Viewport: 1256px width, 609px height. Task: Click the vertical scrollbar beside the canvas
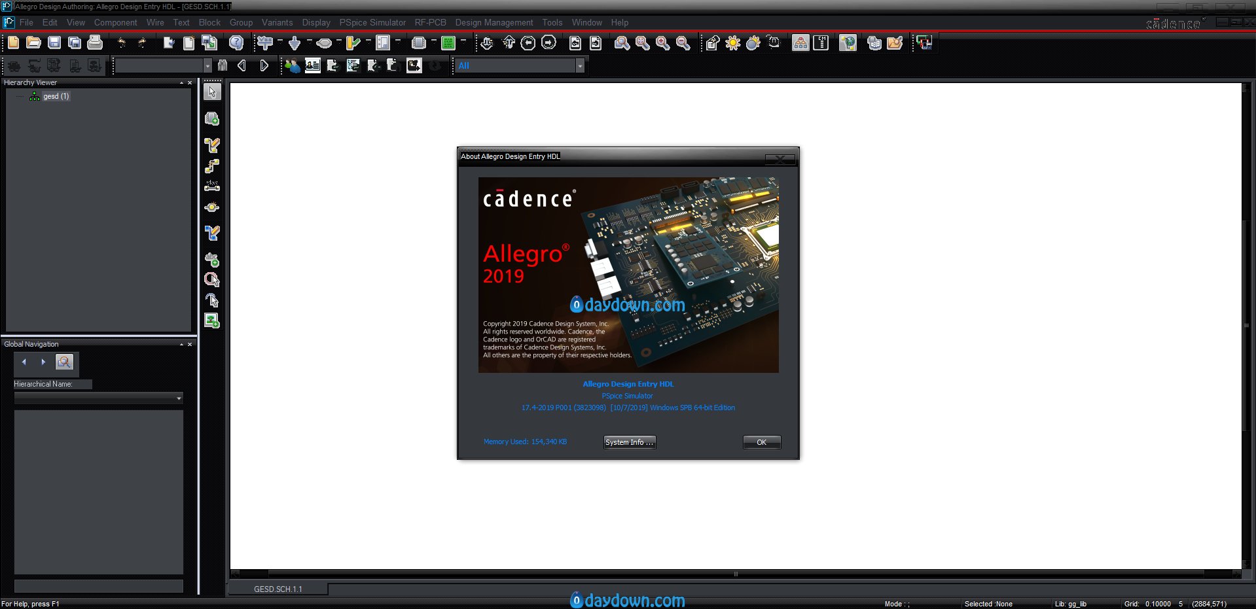[1246, 325]
